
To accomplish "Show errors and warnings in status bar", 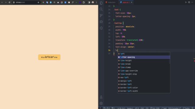I will click(106, 108).
